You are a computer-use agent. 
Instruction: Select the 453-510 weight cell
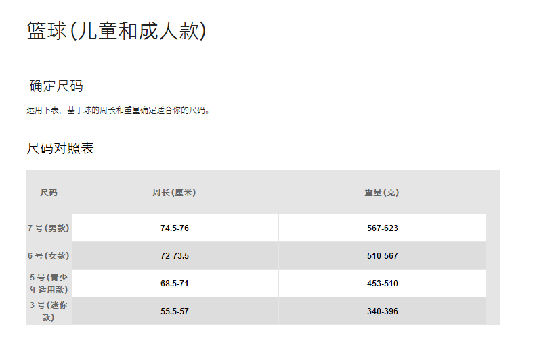coord(383,284)
